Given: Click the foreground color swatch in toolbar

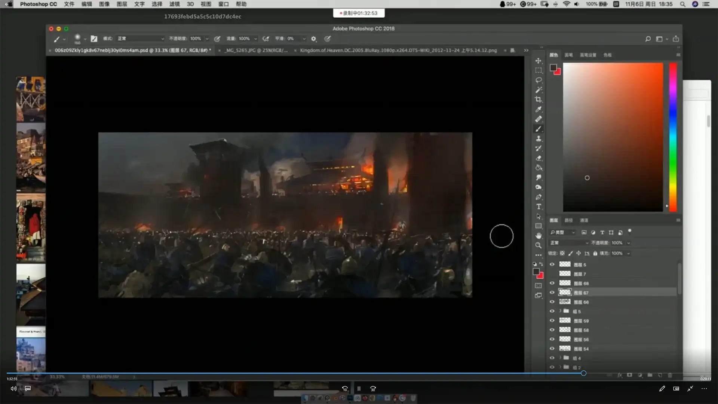Looking at the screenshot, I should 536,272.
